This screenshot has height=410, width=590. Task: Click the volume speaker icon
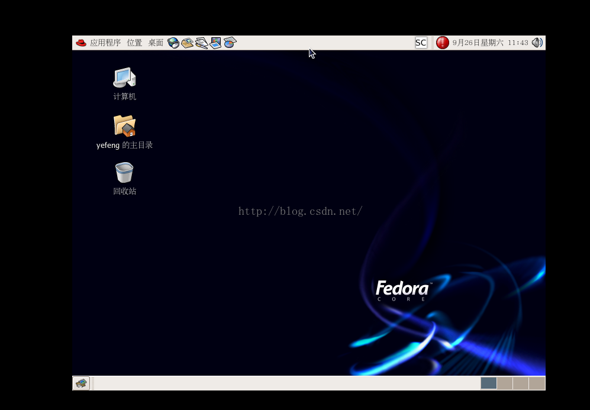click(537, 43)
